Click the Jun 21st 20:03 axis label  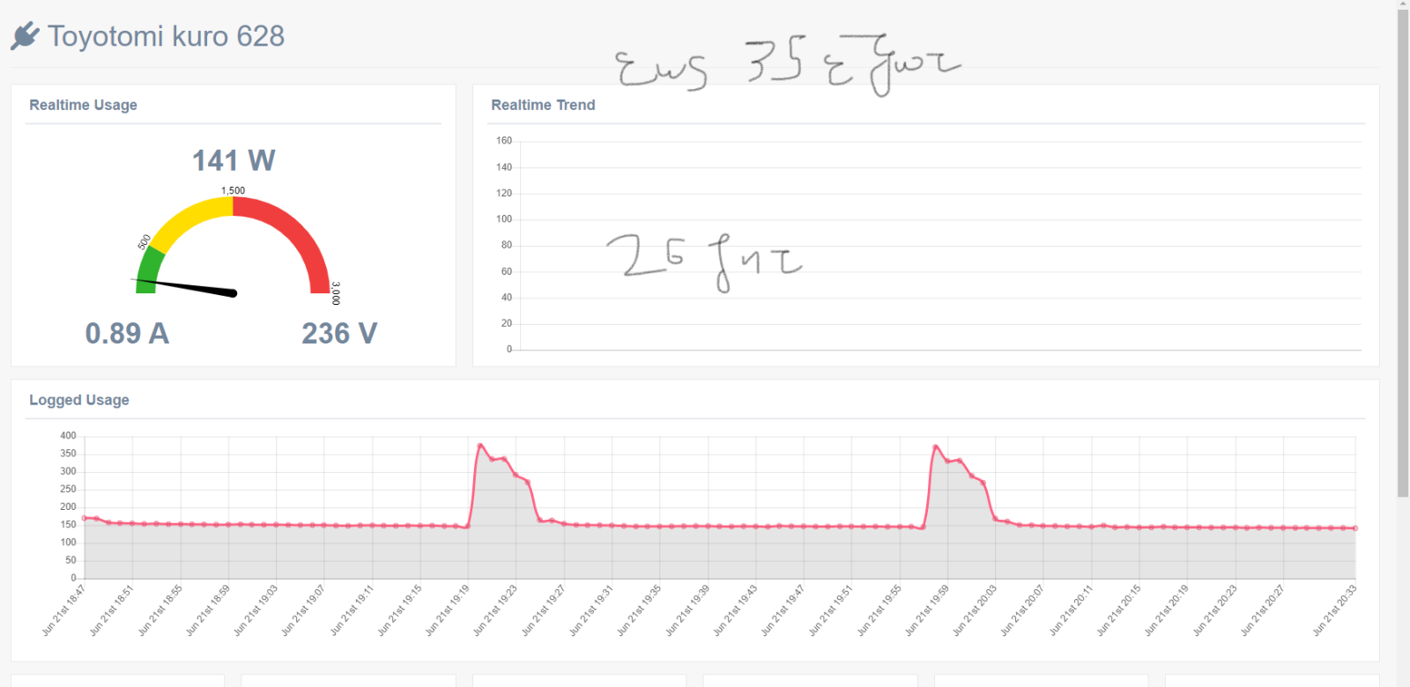click(x=974, y=609)
